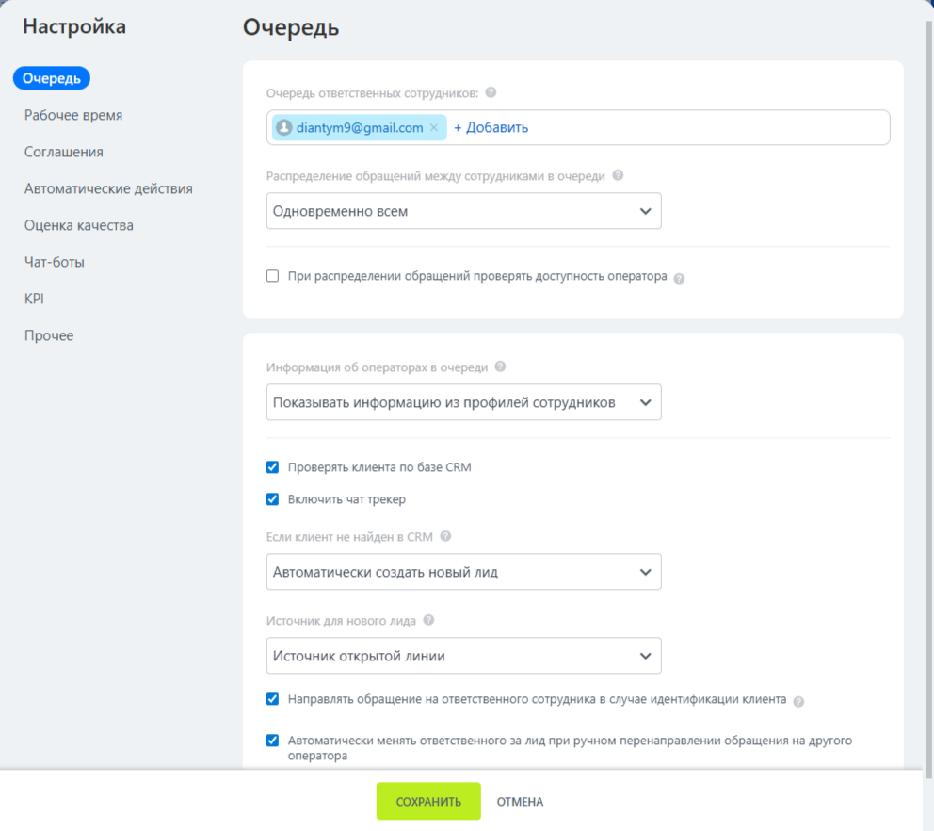934x831 pixels.
Task: Click "+ Добавить" to add an employee
Action: (x=491, y=128)
